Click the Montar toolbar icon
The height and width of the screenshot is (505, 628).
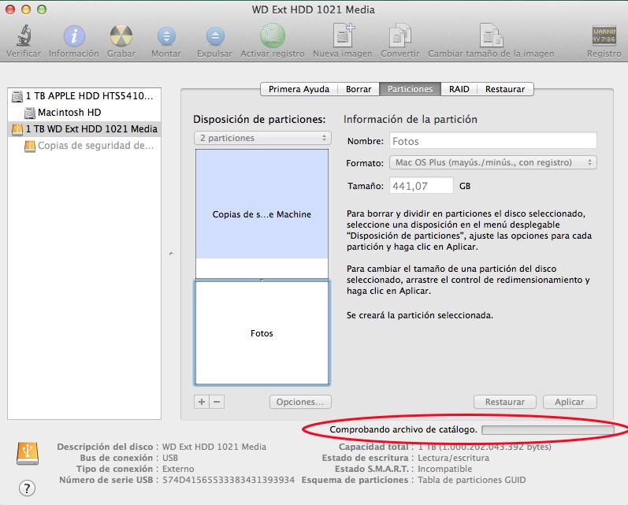click(x=166, y=36)
